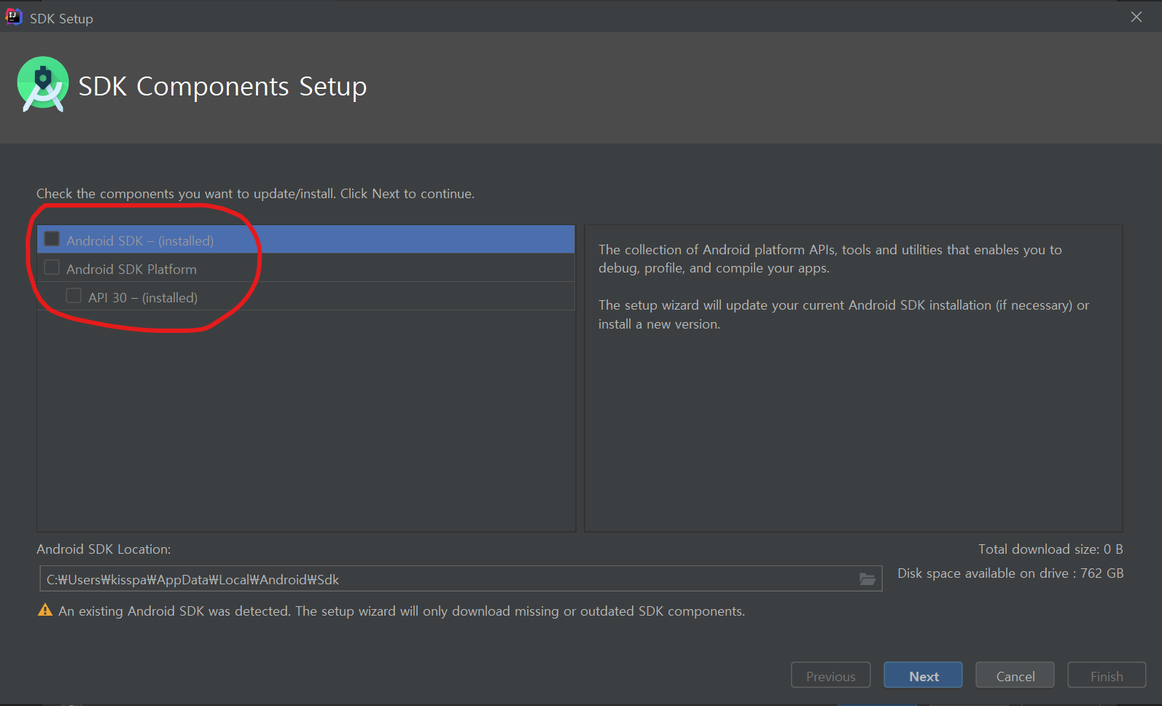Screen dimensions: 1162x706
Task: Click the Previous button
Action: [x=830, y=675]
